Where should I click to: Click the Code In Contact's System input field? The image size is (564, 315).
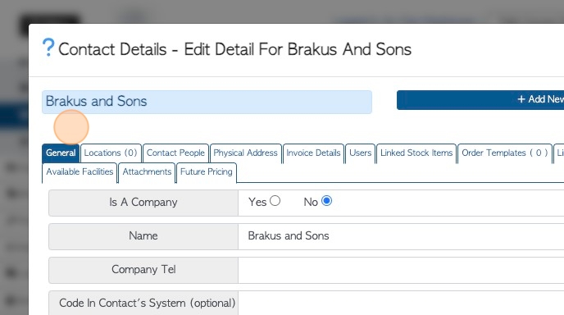(401, 304)
